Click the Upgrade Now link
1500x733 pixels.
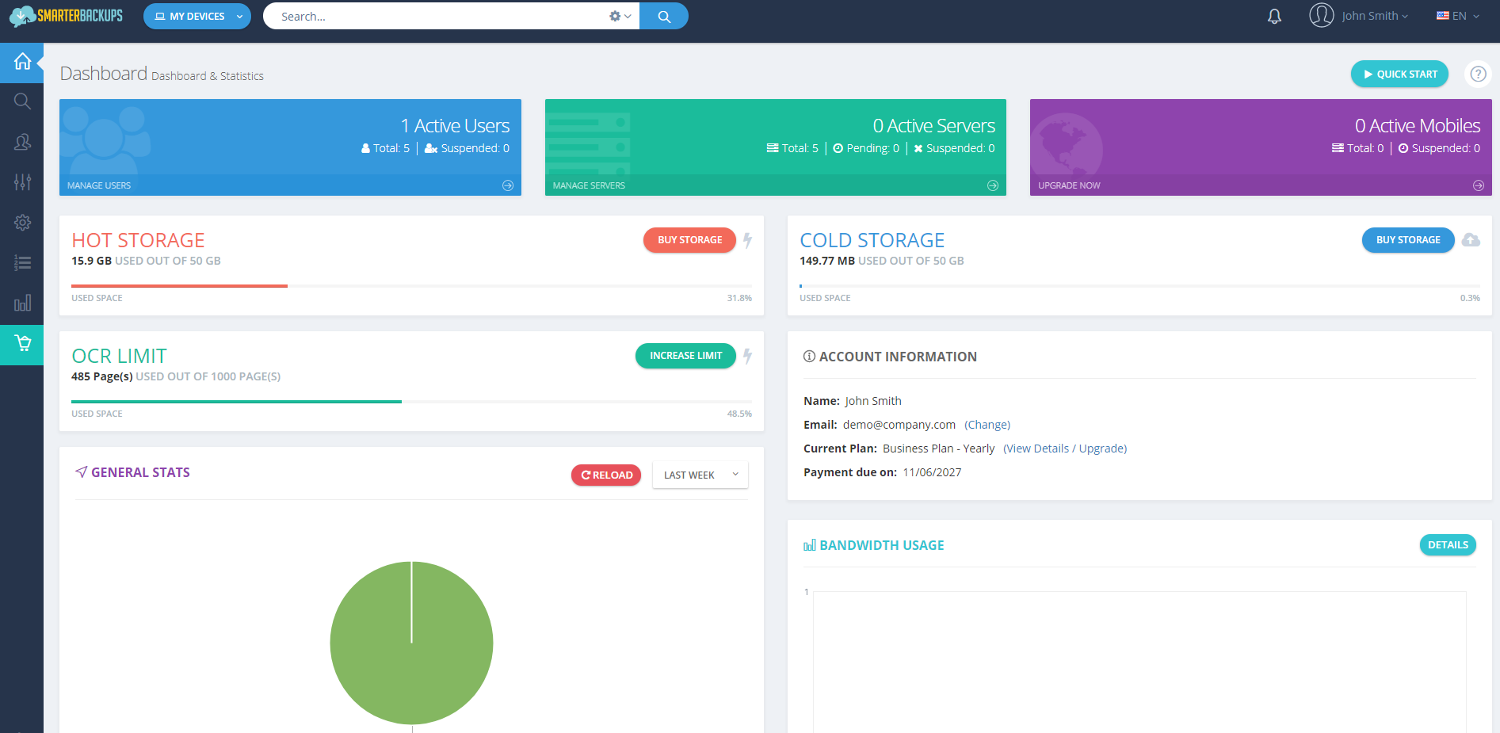coord(1069,185)
